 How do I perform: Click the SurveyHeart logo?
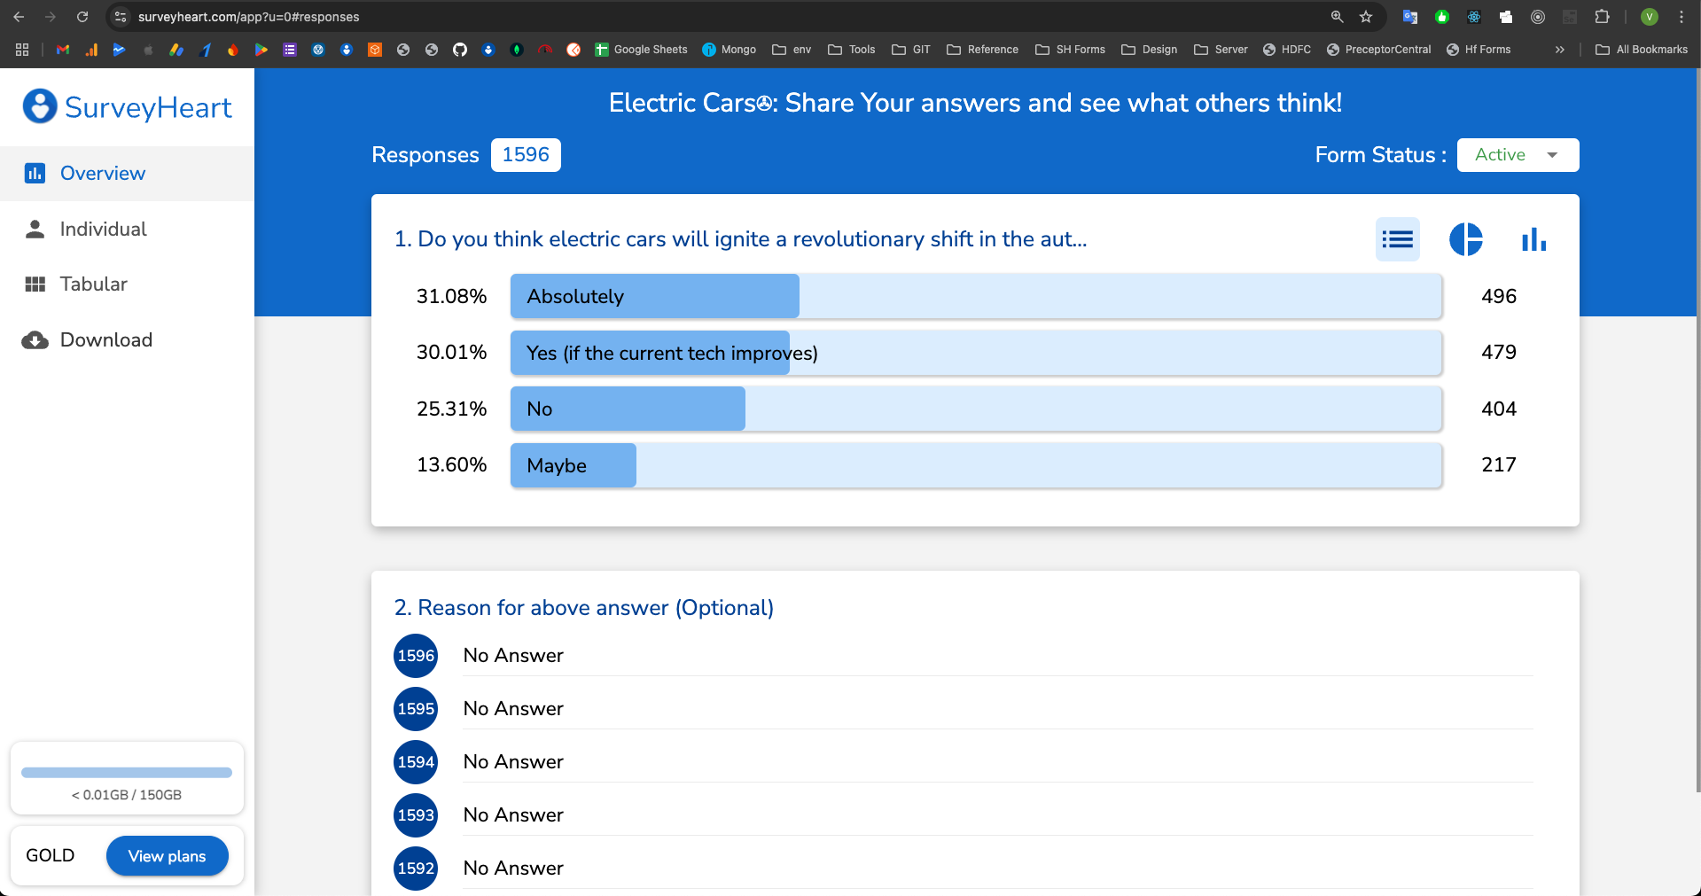pos(127,107)
